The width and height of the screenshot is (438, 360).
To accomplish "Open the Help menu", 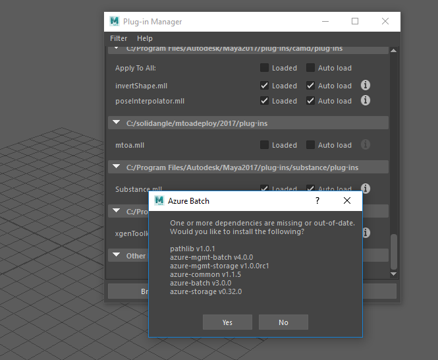I will point(145,38).
